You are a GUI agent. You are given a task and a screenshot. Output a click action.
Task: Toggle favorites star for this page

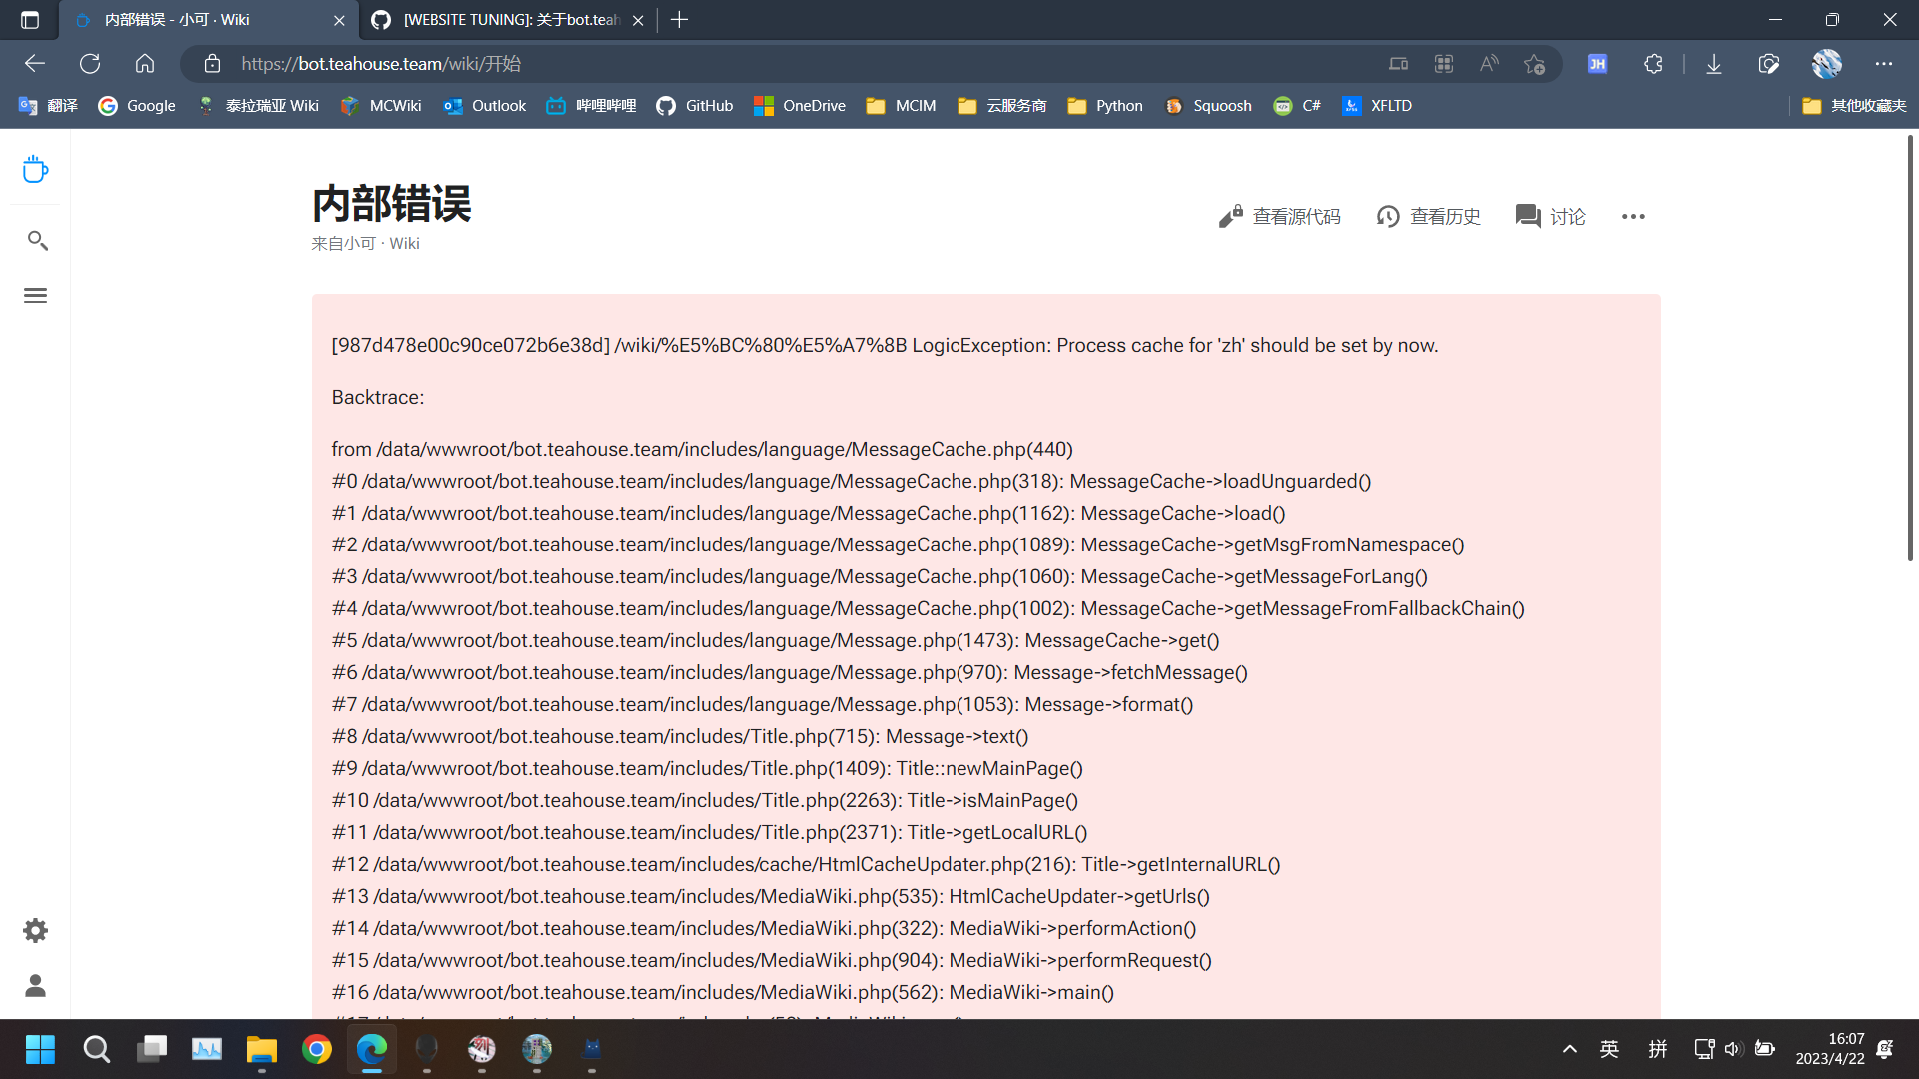click(1535, 63)
